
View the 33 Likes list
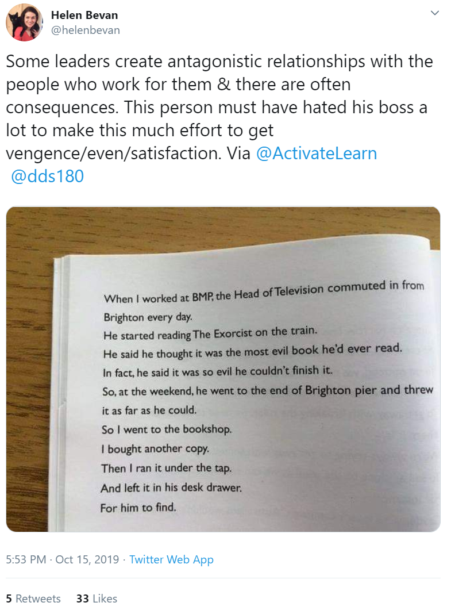click(97, 598)
